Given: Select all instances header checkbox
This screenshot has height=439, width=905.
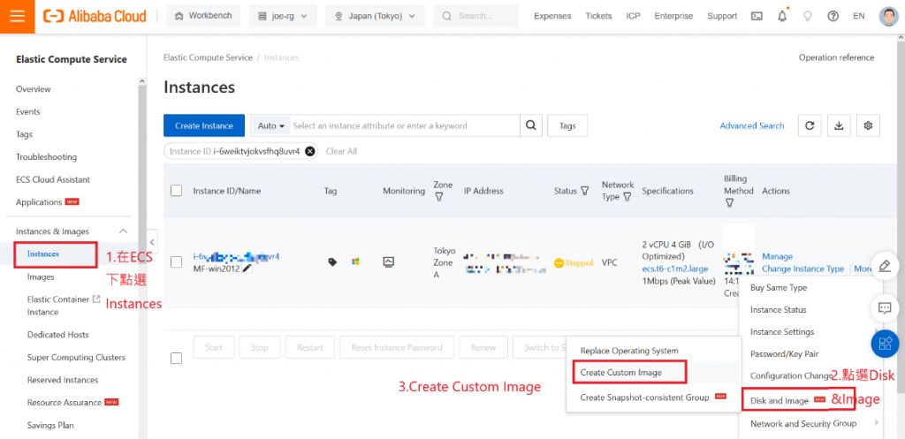Looking at the screenshot, I should click(177, 191).
